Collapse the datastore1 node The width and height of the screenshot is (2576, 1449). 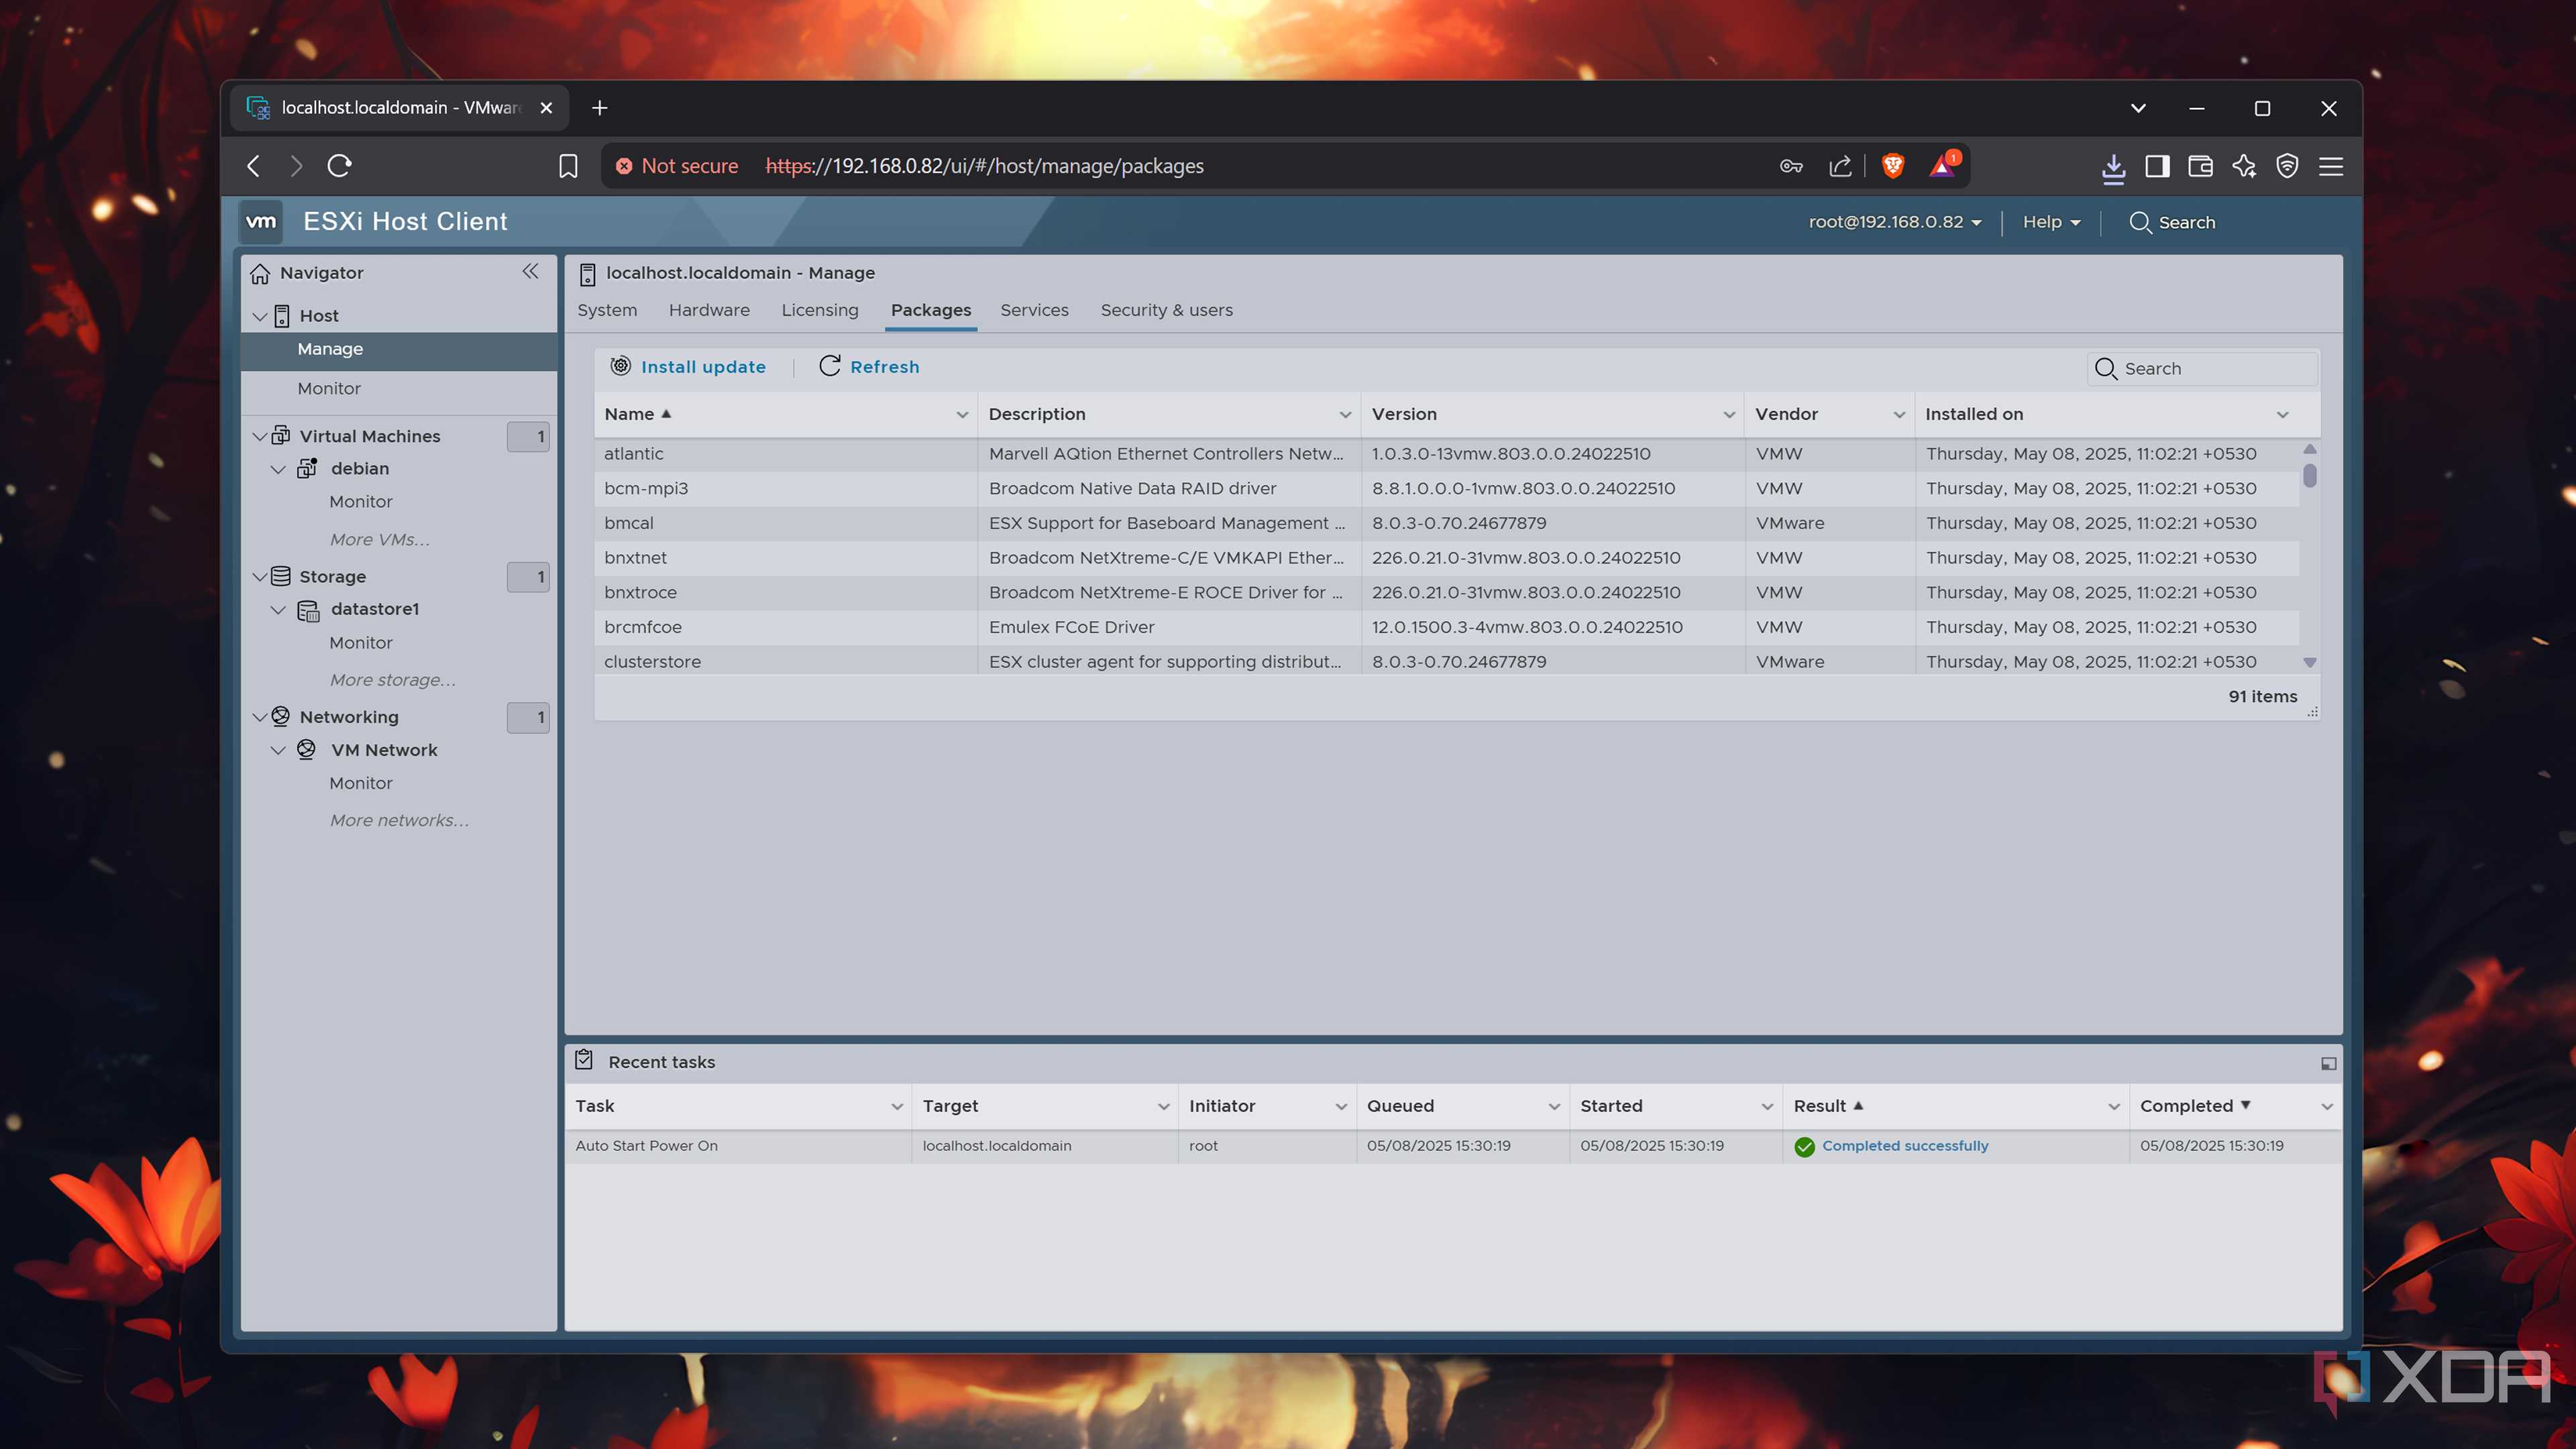(278, 610)
